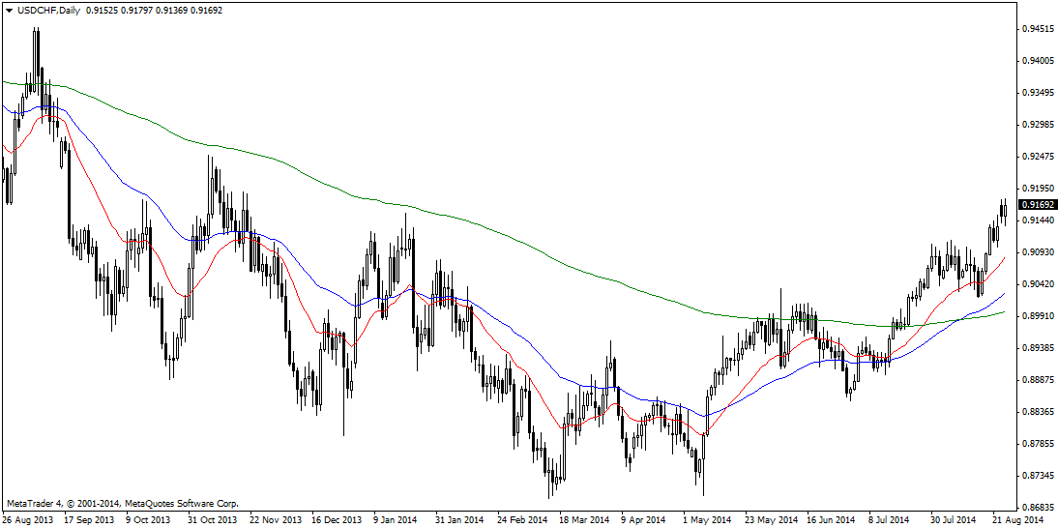Click the 18 Mar 2014 date label
This screenshot has width=1058, height=528.
[584, 519]
